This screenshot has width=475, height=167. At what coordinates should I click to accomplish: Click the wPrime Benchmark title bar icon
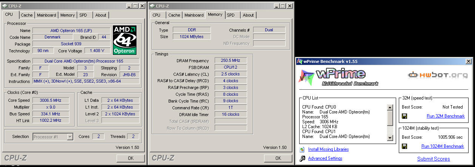tap(300, 61)
